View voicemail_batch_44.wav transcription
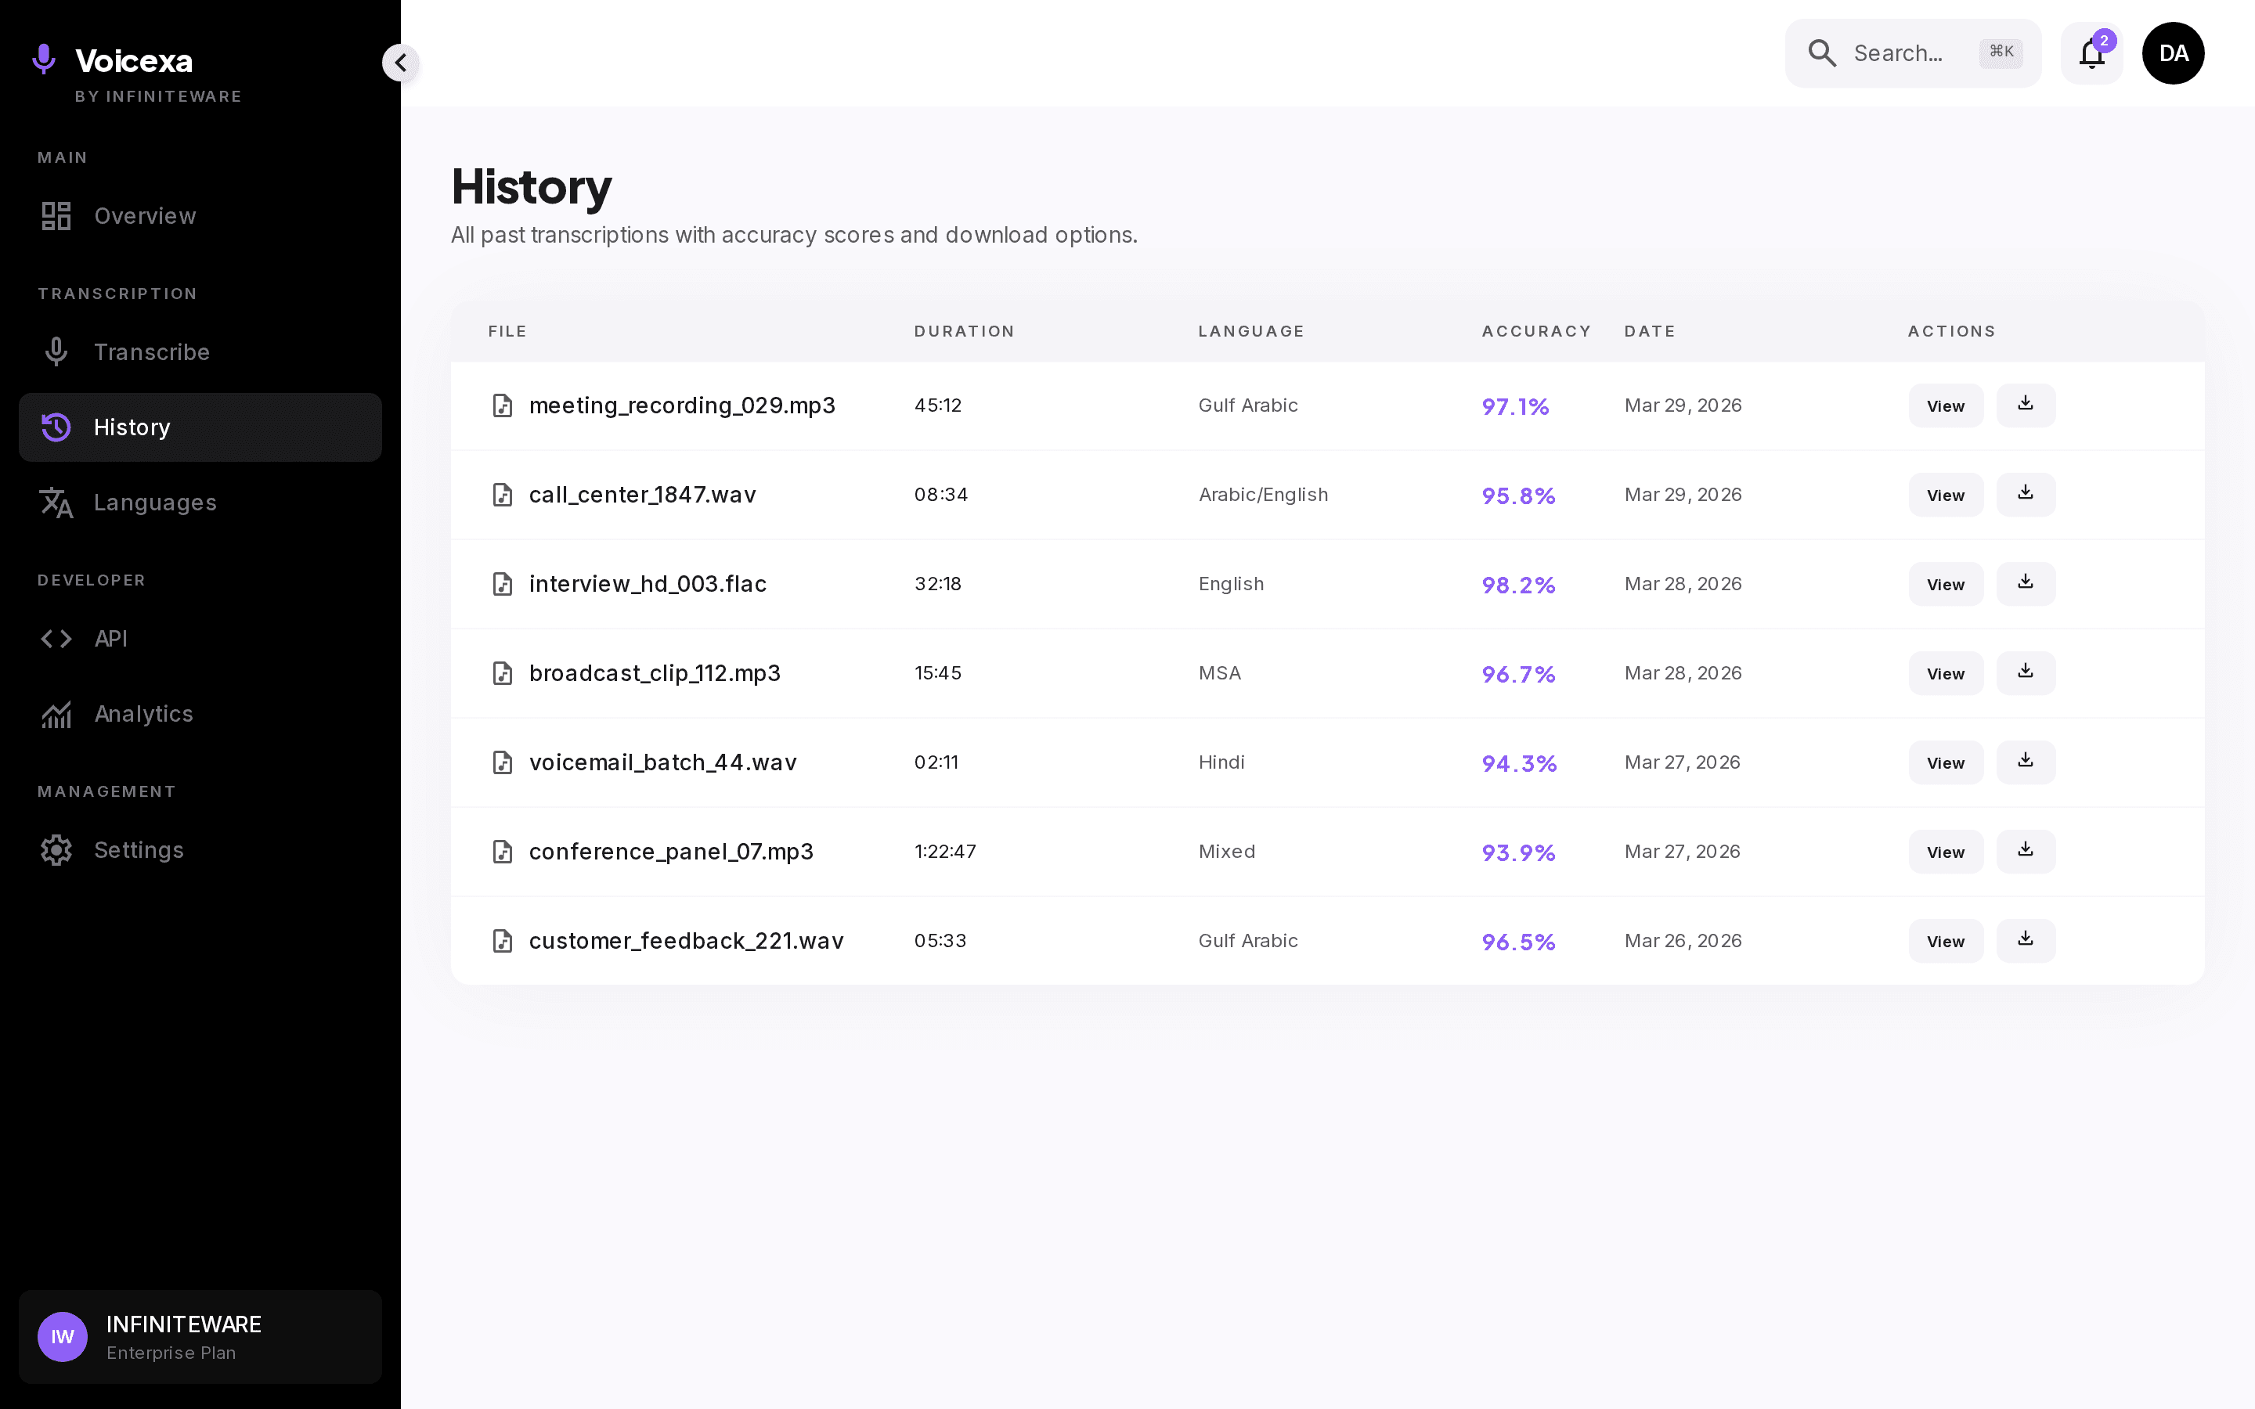 pyautogui.click(x=1946, y=762)
